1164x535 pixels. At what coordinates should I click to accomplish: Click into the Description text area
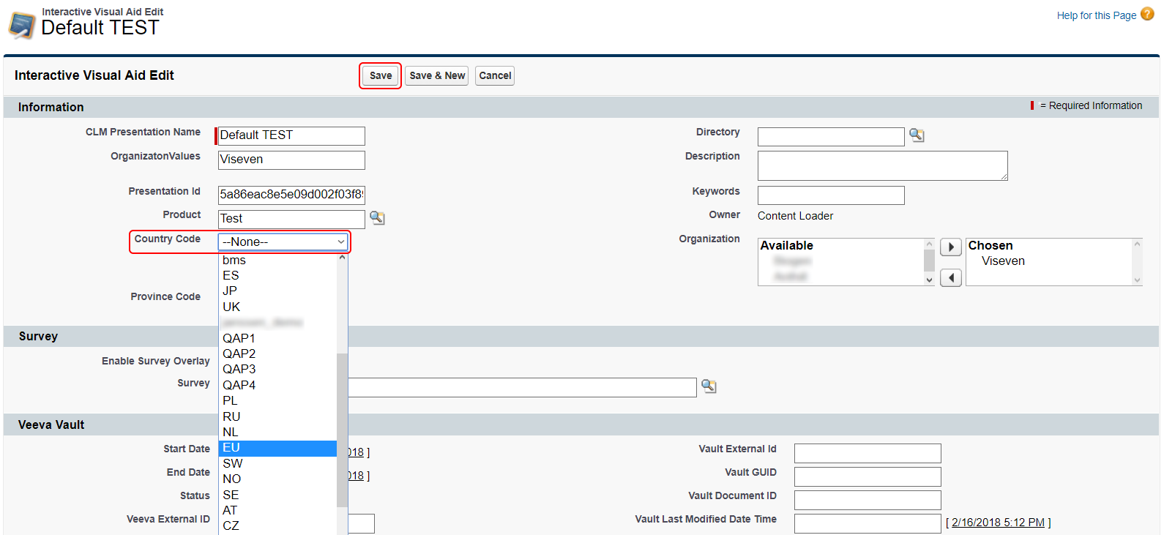[x=882, y=165]
